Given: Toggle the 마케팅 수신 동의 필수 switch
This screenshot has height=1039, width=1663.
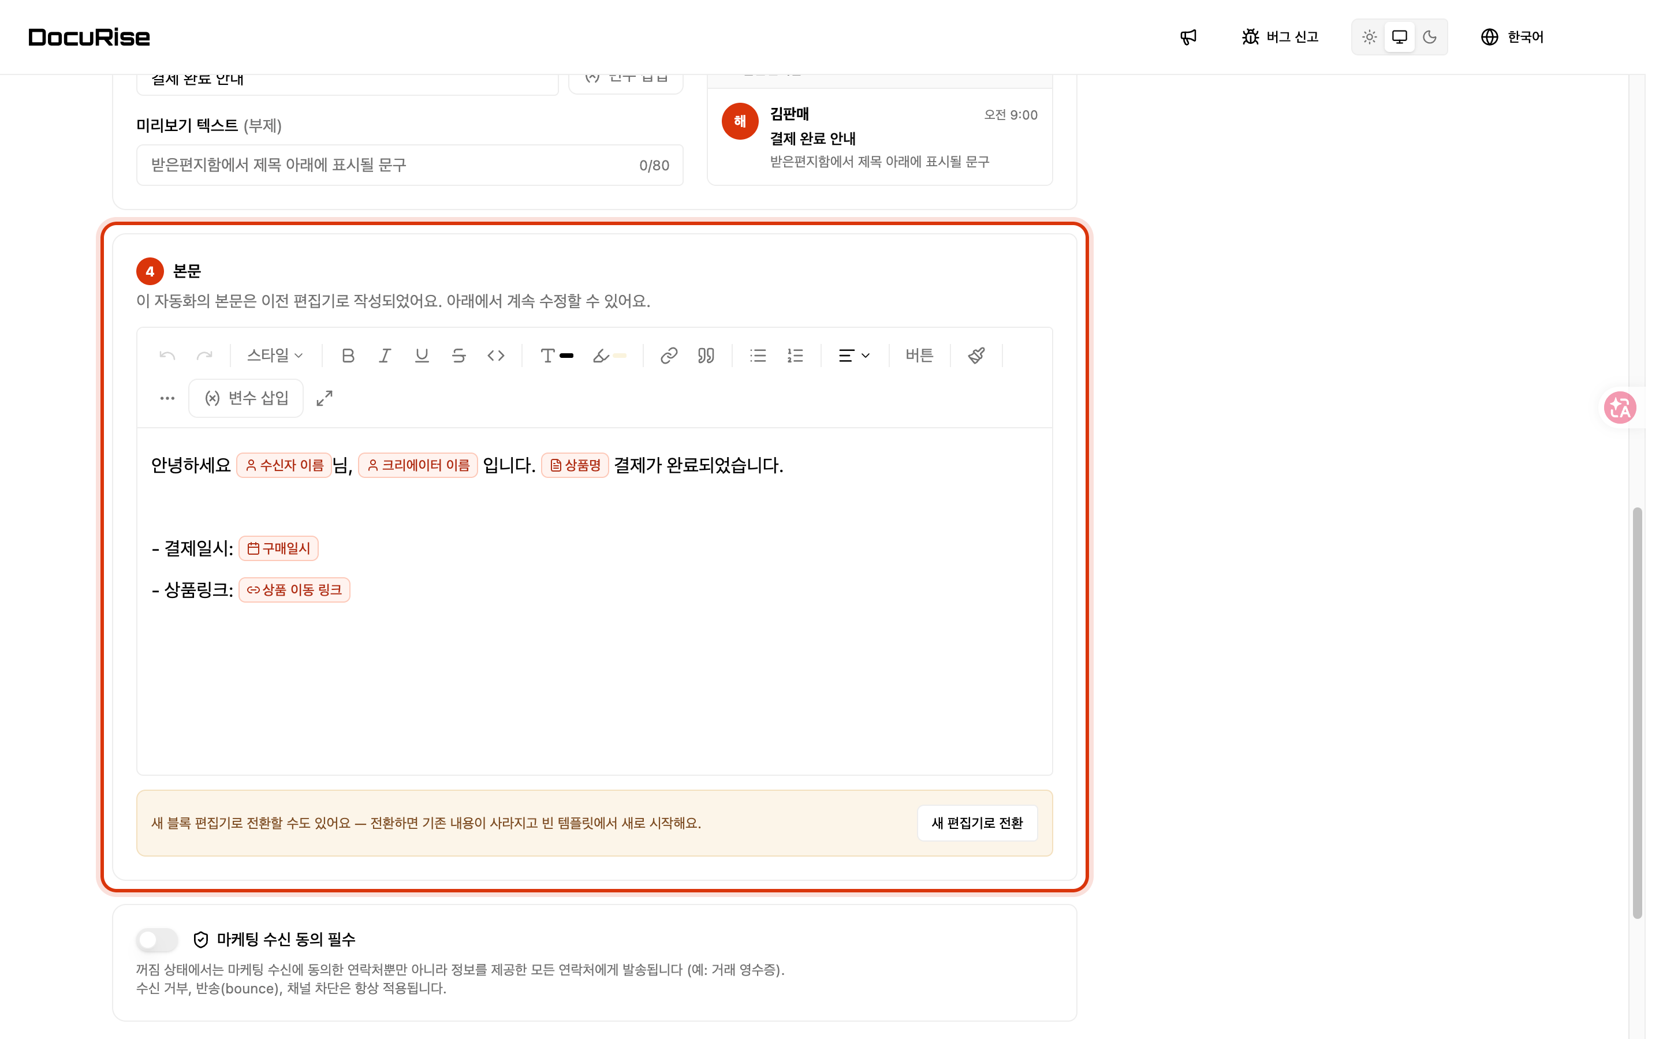Looking at the screenshot, I should [158, 939].
